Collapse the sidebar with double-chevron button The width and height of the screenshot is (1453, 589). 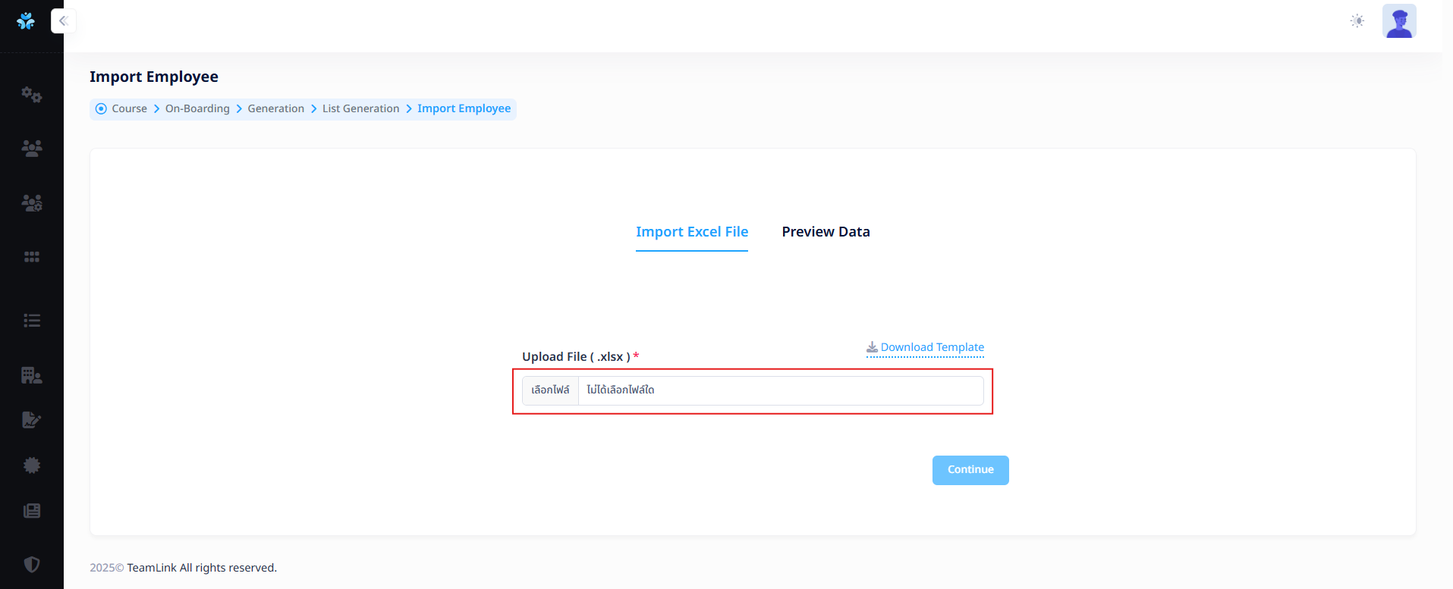click(64, 21)
